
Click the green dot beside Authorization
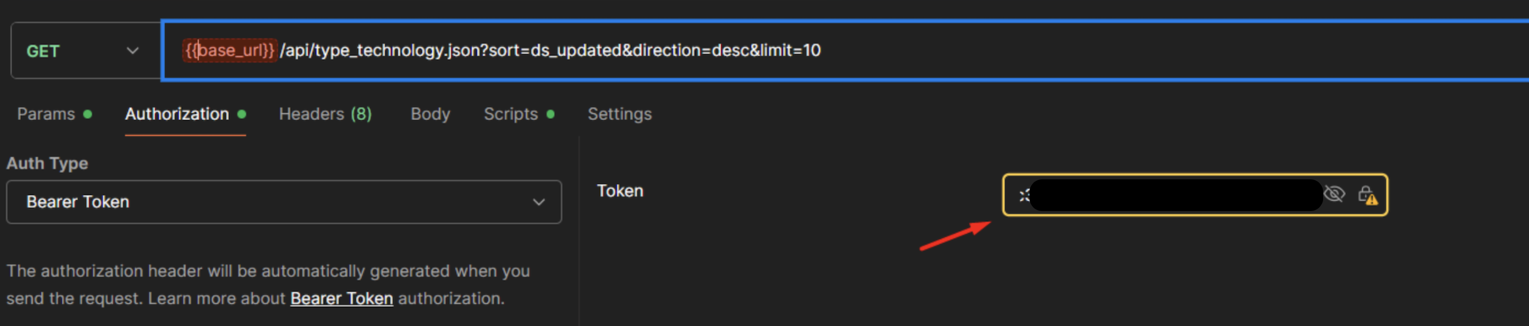[242, 114]
